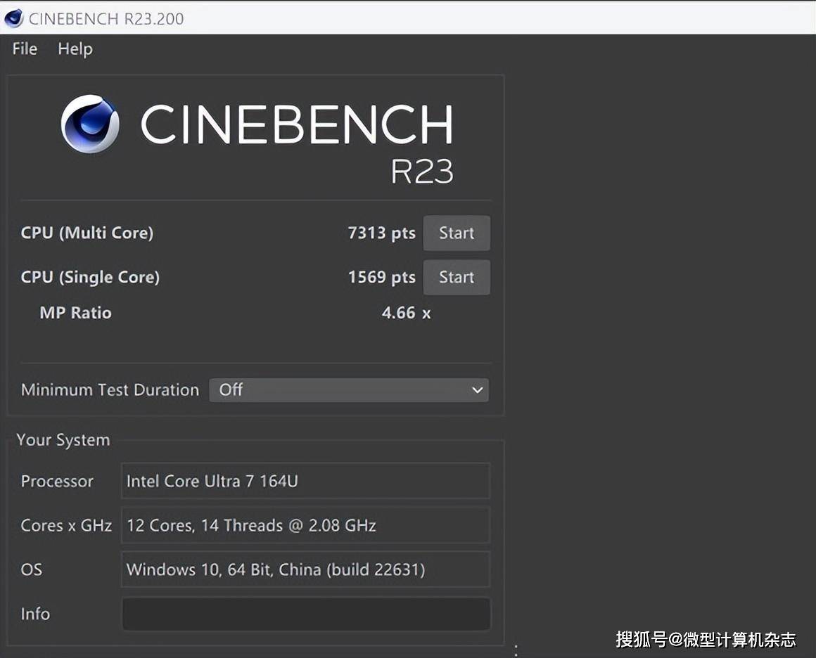
Task: Click the large Cinebench sphere logo
Action: 90,124
